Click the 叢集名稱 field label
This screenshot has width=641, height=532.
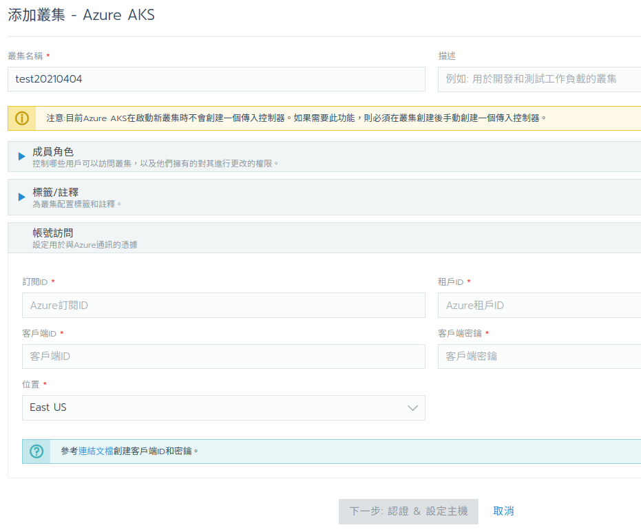point(25,56)
